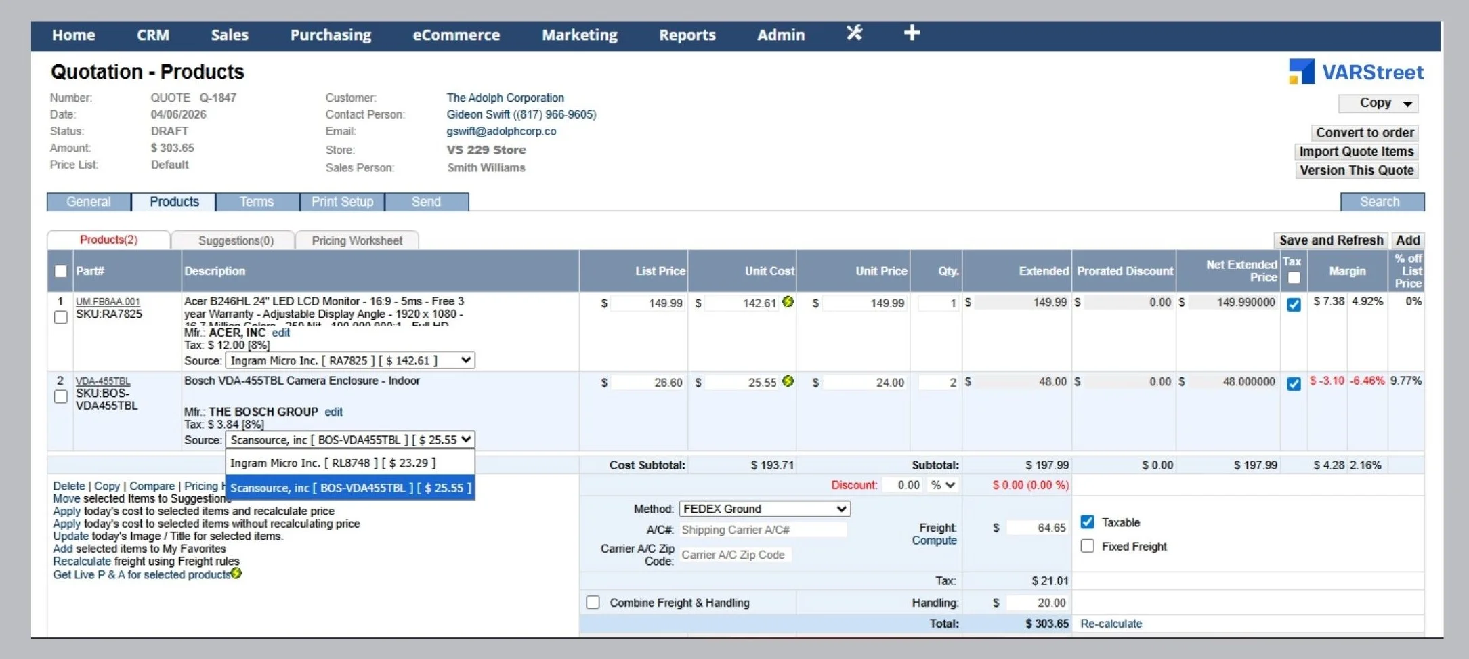Toggle select-all checkbox in Part# header

[61, 271]
